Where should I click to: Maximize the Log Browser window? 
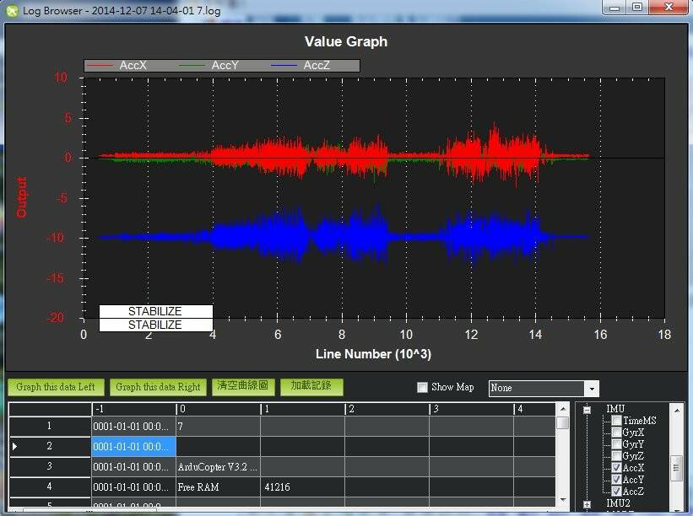pyautogui.click(x=637, y=8)
